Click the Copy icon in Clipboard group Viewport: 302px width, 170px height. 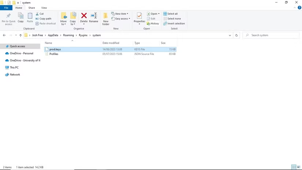point(20,16)
